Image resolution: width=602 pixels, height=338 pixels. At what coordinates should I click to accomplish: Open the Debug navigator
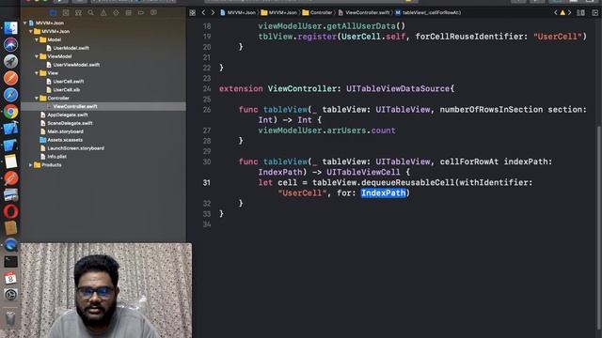pos(128,12)
